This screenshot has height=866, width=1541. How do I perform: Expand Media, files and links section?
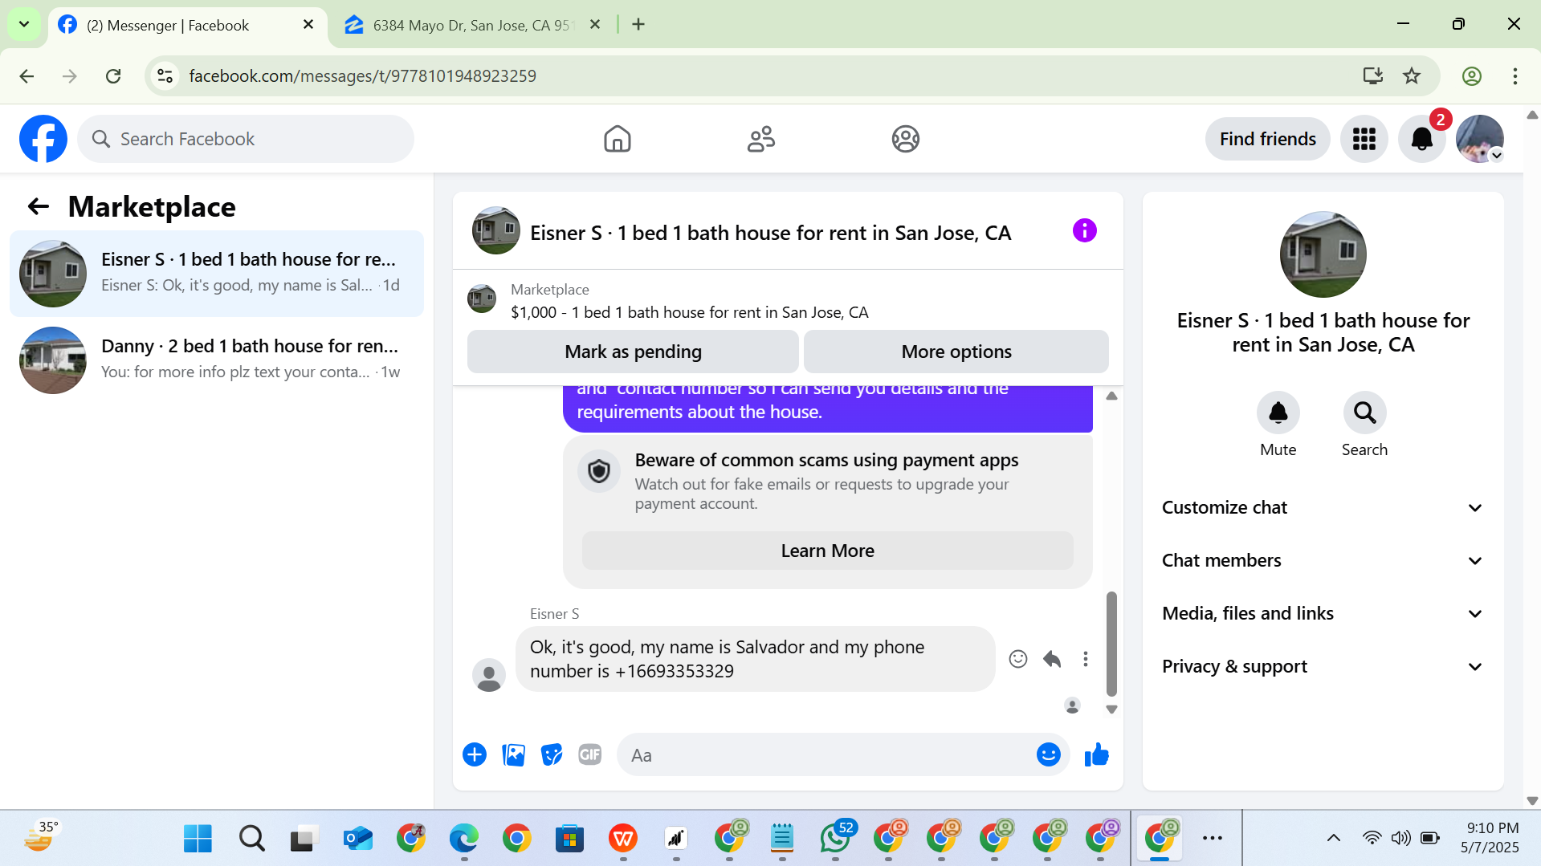point(1322,613)
